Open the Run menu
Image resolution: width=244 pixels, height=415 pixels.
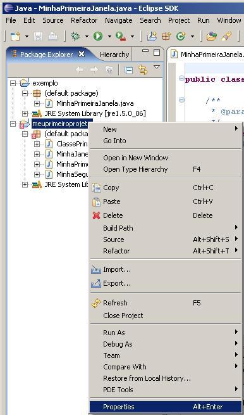[203, 20]
